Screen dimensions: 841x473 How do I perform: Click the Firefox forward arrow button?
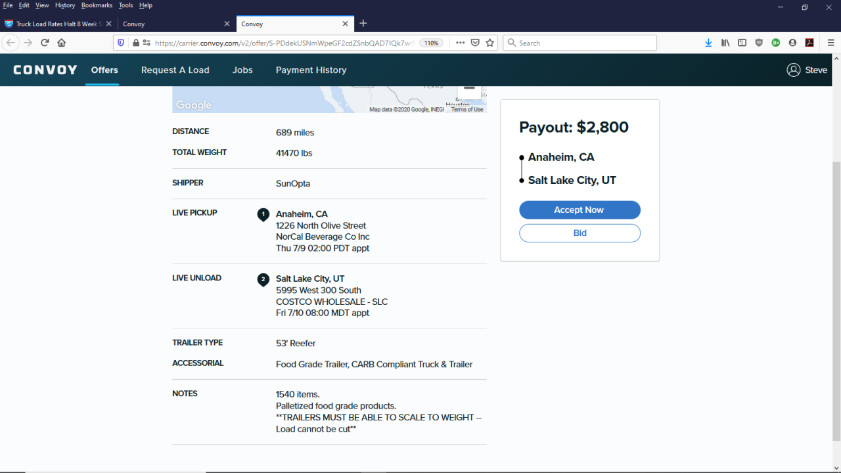[28, 43]
